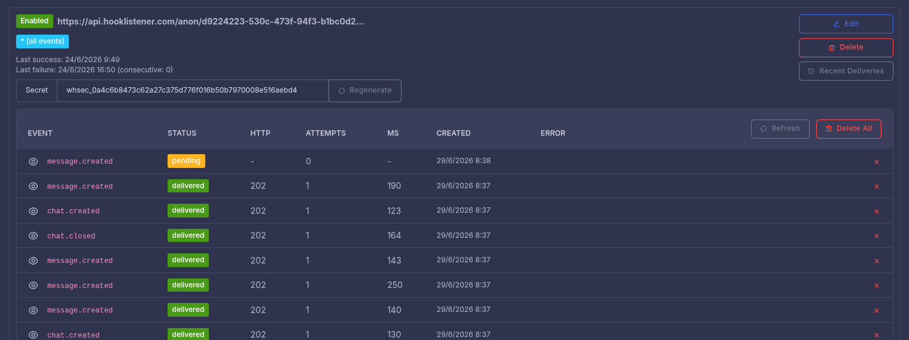Open eye icon for 143 ms delivery
The height and width of the screenshot is (340, 909).
34,261
